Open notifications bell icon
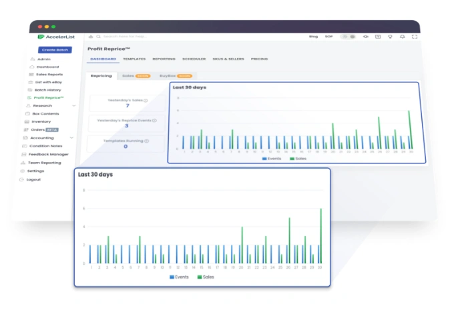 pyautogui.click(x=402, y=37)
